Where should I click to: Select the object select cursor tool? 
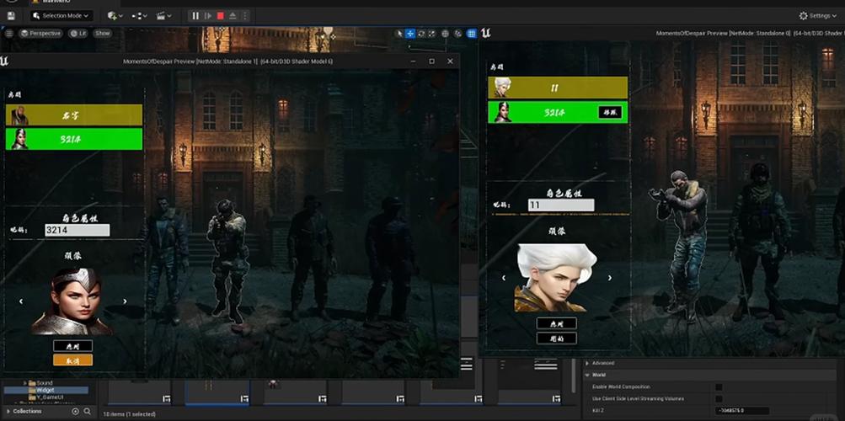pyautogui.click(x=399, y=34)
